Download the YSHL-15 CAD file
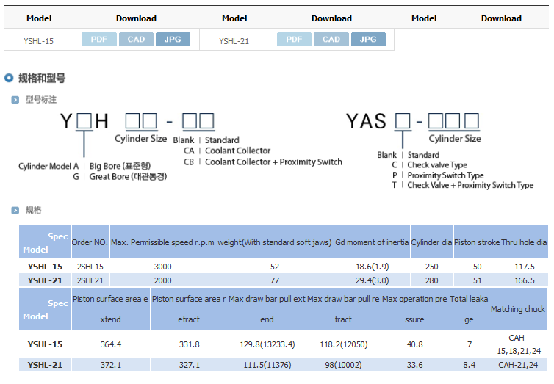Viewport: 554px width, 384px height. pyautogui.click(x=136, y=39)
